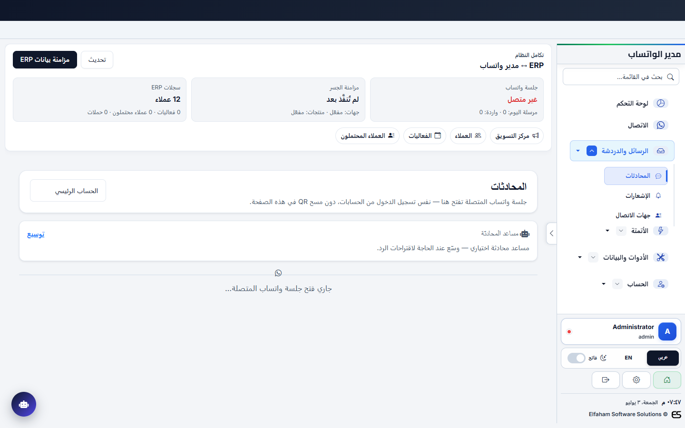Open the floating chatbot robot button
This screenshot has height=428, width=685.
coord(24,404)
